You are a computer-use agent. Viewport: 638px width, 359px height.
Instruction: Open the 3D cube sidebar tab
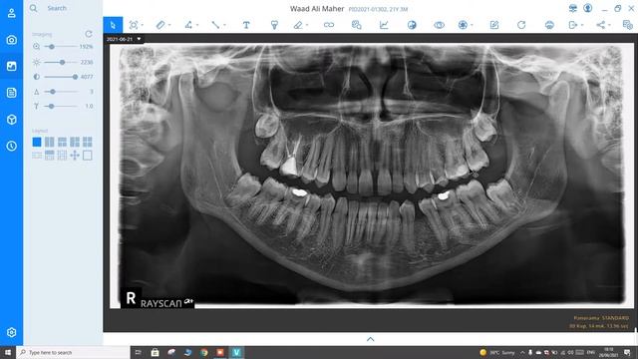point(11,120)
